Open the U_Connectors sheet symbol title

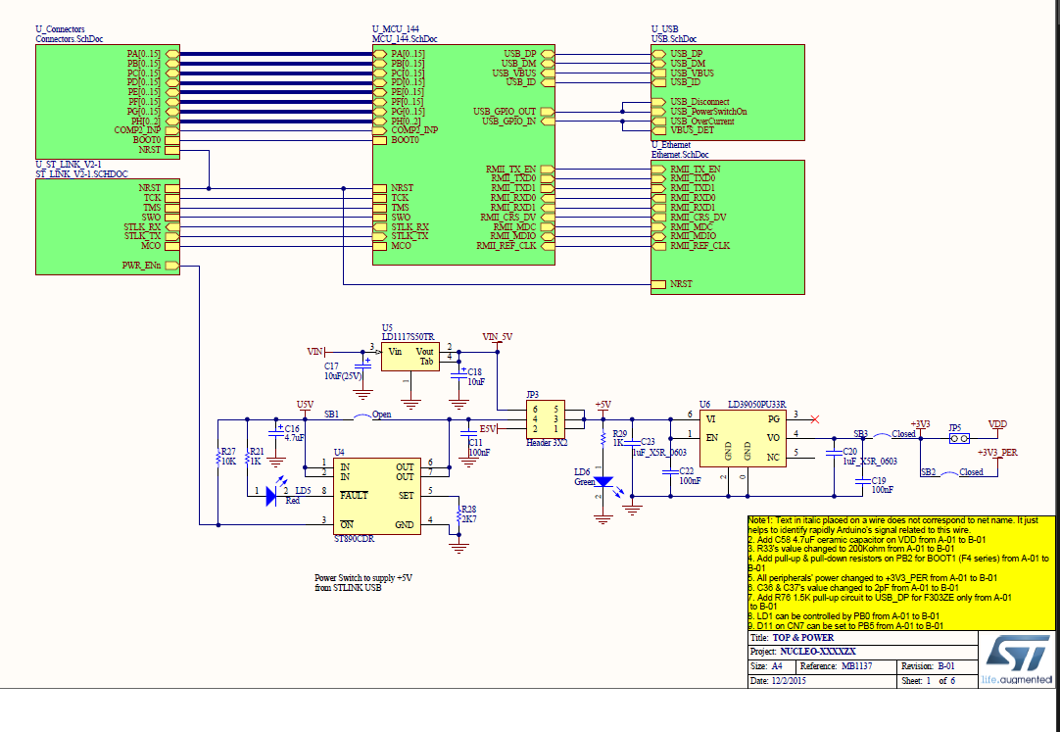tap(60, 29)
